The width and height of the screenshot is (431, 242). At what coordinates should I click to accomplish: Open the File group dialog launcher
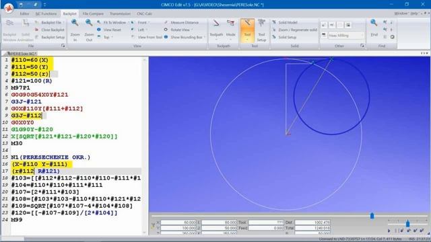point(63,46)
